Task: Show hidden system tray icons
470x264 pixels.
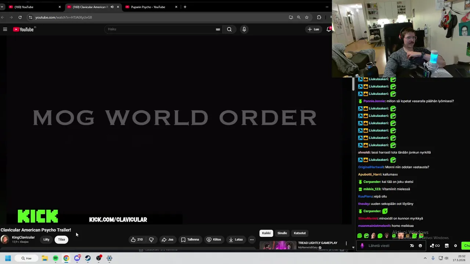Action: pos(425,258)
